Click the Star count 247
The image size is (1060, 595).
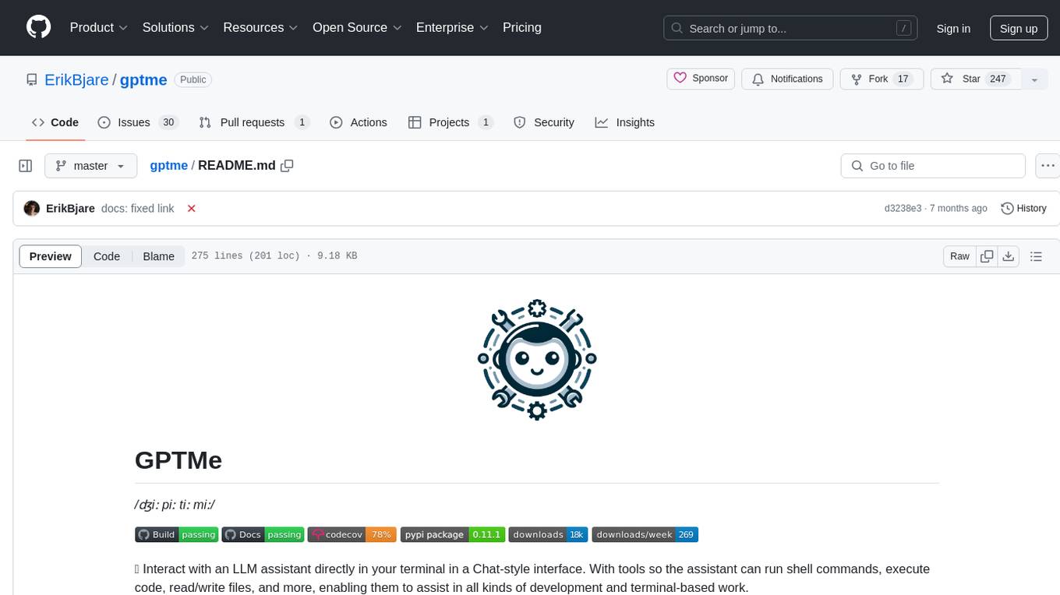pyautogui.click(x=998, y=79)
